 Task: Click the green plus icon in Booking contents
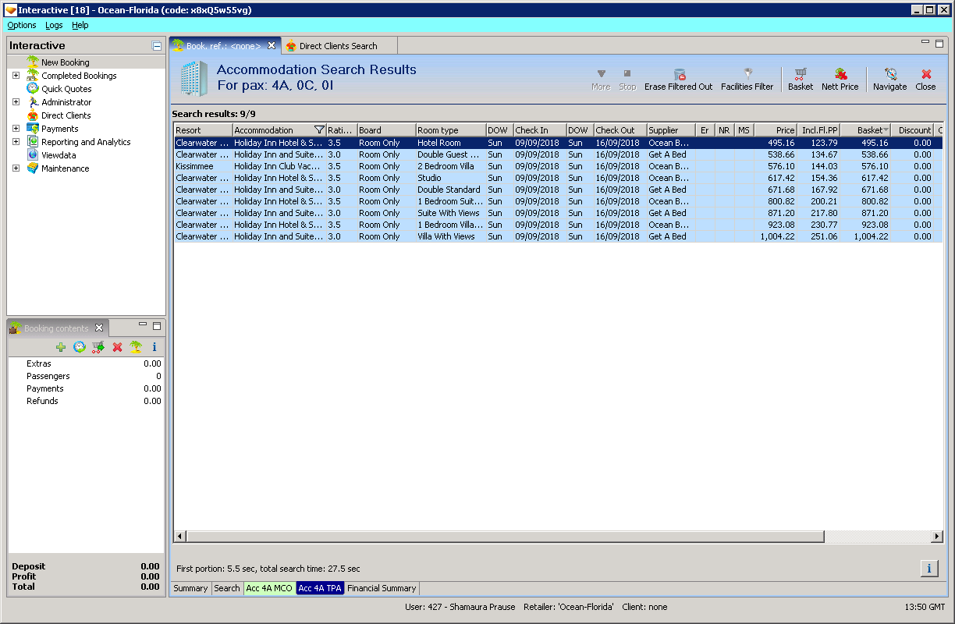[61, 347]
